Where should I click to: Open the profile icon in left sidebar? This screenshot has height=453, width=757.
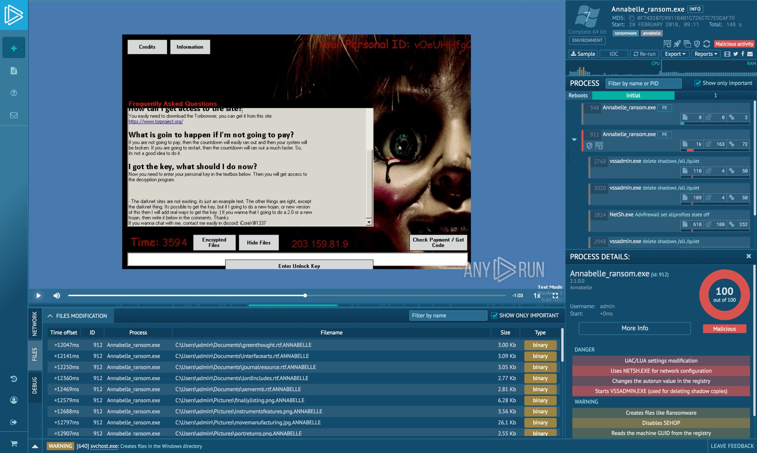(x=14, y=400)
